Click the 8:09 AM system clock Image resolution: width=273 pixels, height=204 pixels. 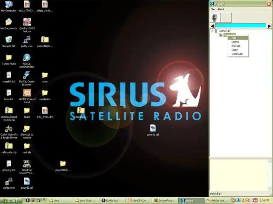click(264, 201)
